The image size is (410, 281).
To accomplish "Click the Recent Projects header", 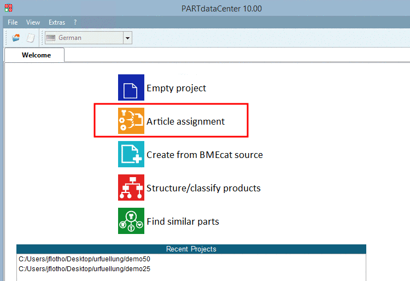I will (x=191, y=249).
